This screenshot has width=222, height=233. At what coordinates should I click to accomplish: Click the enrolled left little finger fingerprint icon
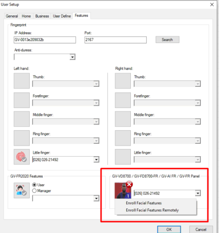22,157
